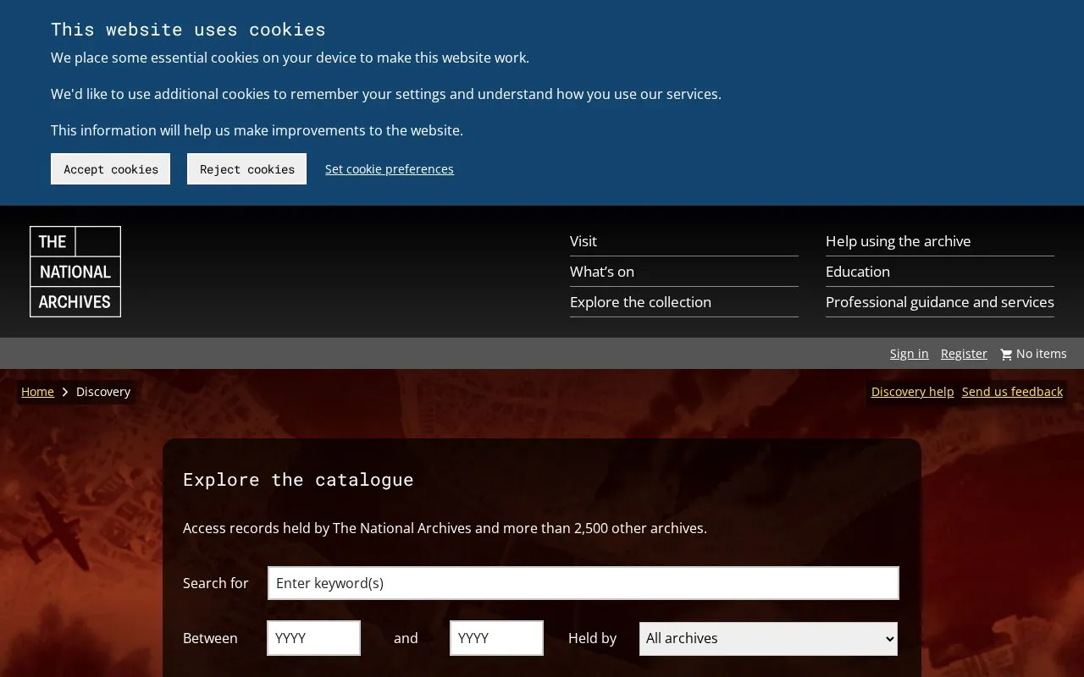The height and width of the screenshot is (677, 1084).
Task: Click the Discovery breadcrumb text
Action: 103,392
